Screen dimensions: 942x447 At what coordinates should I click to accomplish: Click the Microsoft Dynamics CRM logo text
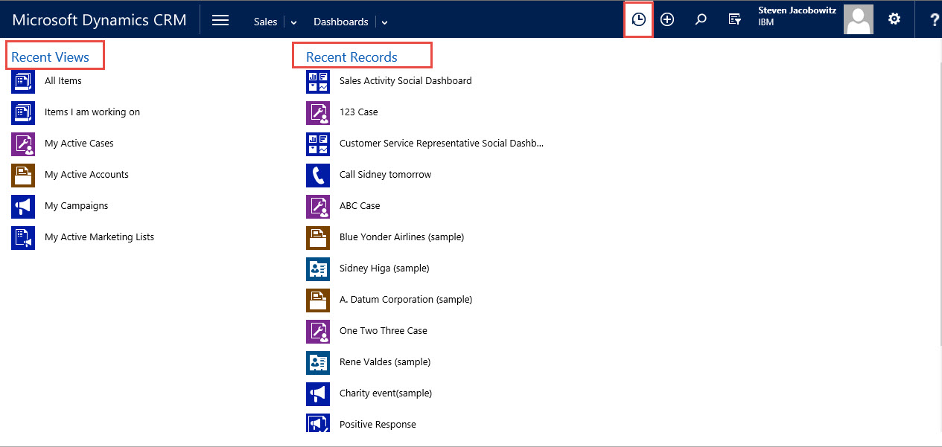[x=99, y=20]
